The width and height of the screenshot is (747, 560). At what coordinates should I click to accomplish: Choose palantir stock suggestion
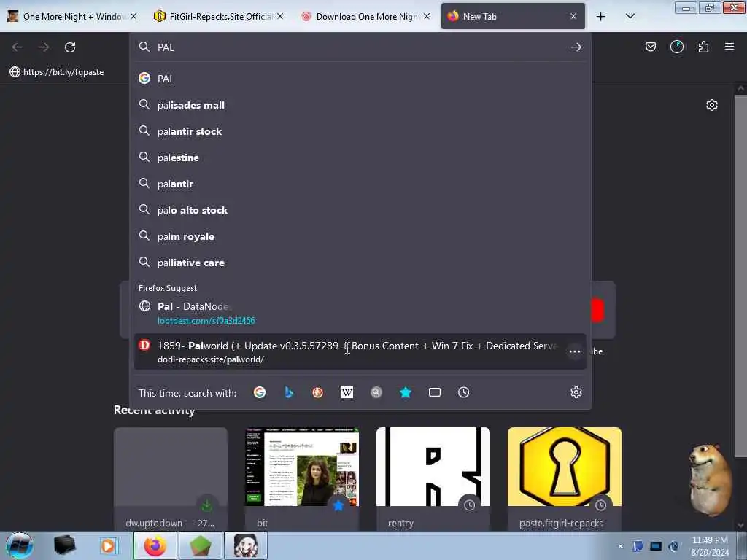(360, 131)
